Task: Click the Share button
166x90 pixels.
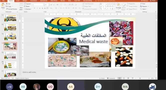Action: [x=153, y=1]
